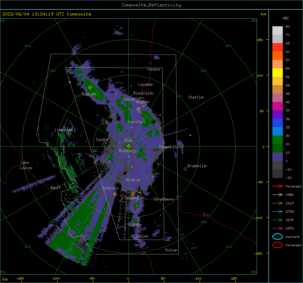Click the Banff label
Viewport: 303px width, 283px height.
click(56, 187)
